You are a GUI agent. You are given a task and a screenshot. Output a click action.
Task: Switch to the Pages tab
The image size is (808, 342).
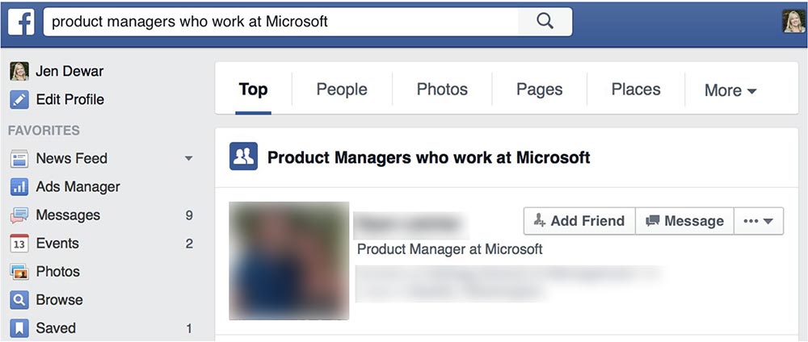(540, 90)
